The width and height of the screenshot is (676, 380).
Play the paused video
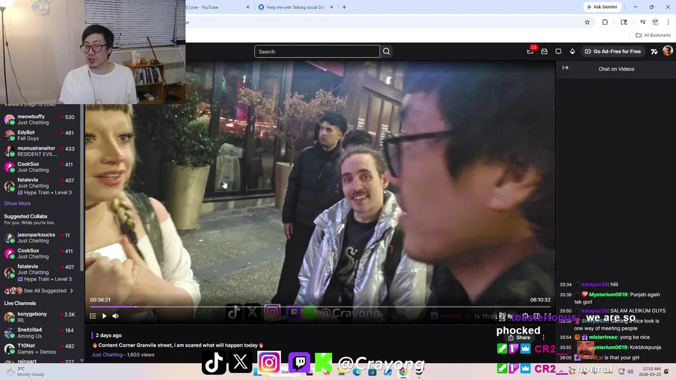tap(104, 316)
